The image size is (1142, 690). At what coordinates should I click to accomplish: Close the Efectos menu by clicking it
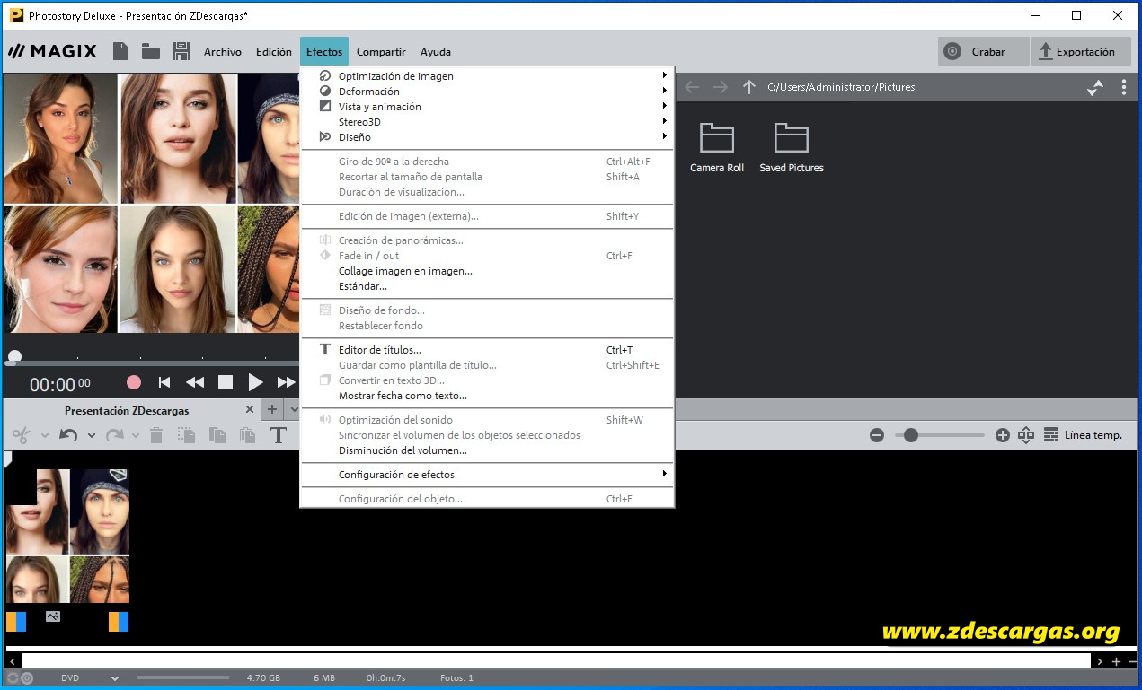click(x=324, y=52)
